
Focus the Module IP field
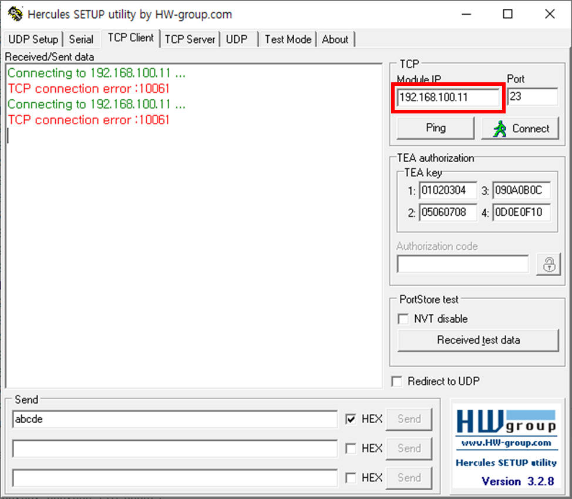pos(448,98)
